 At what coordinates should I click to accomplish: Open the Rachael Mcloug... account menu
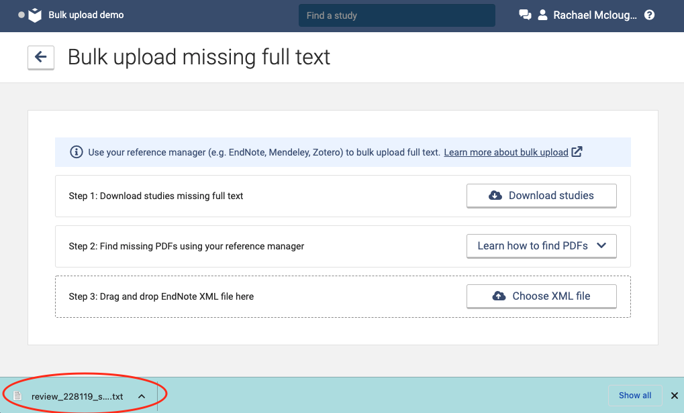(595, 15)
